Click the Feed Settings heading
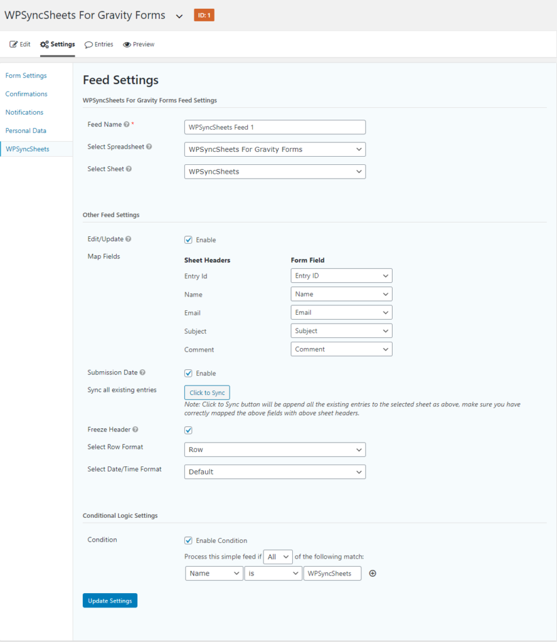The image size is (557, 642). [120, 80]
